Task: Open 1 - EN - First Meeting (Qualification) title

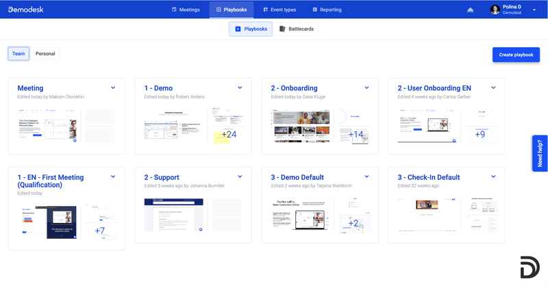Action: [51, 181]
